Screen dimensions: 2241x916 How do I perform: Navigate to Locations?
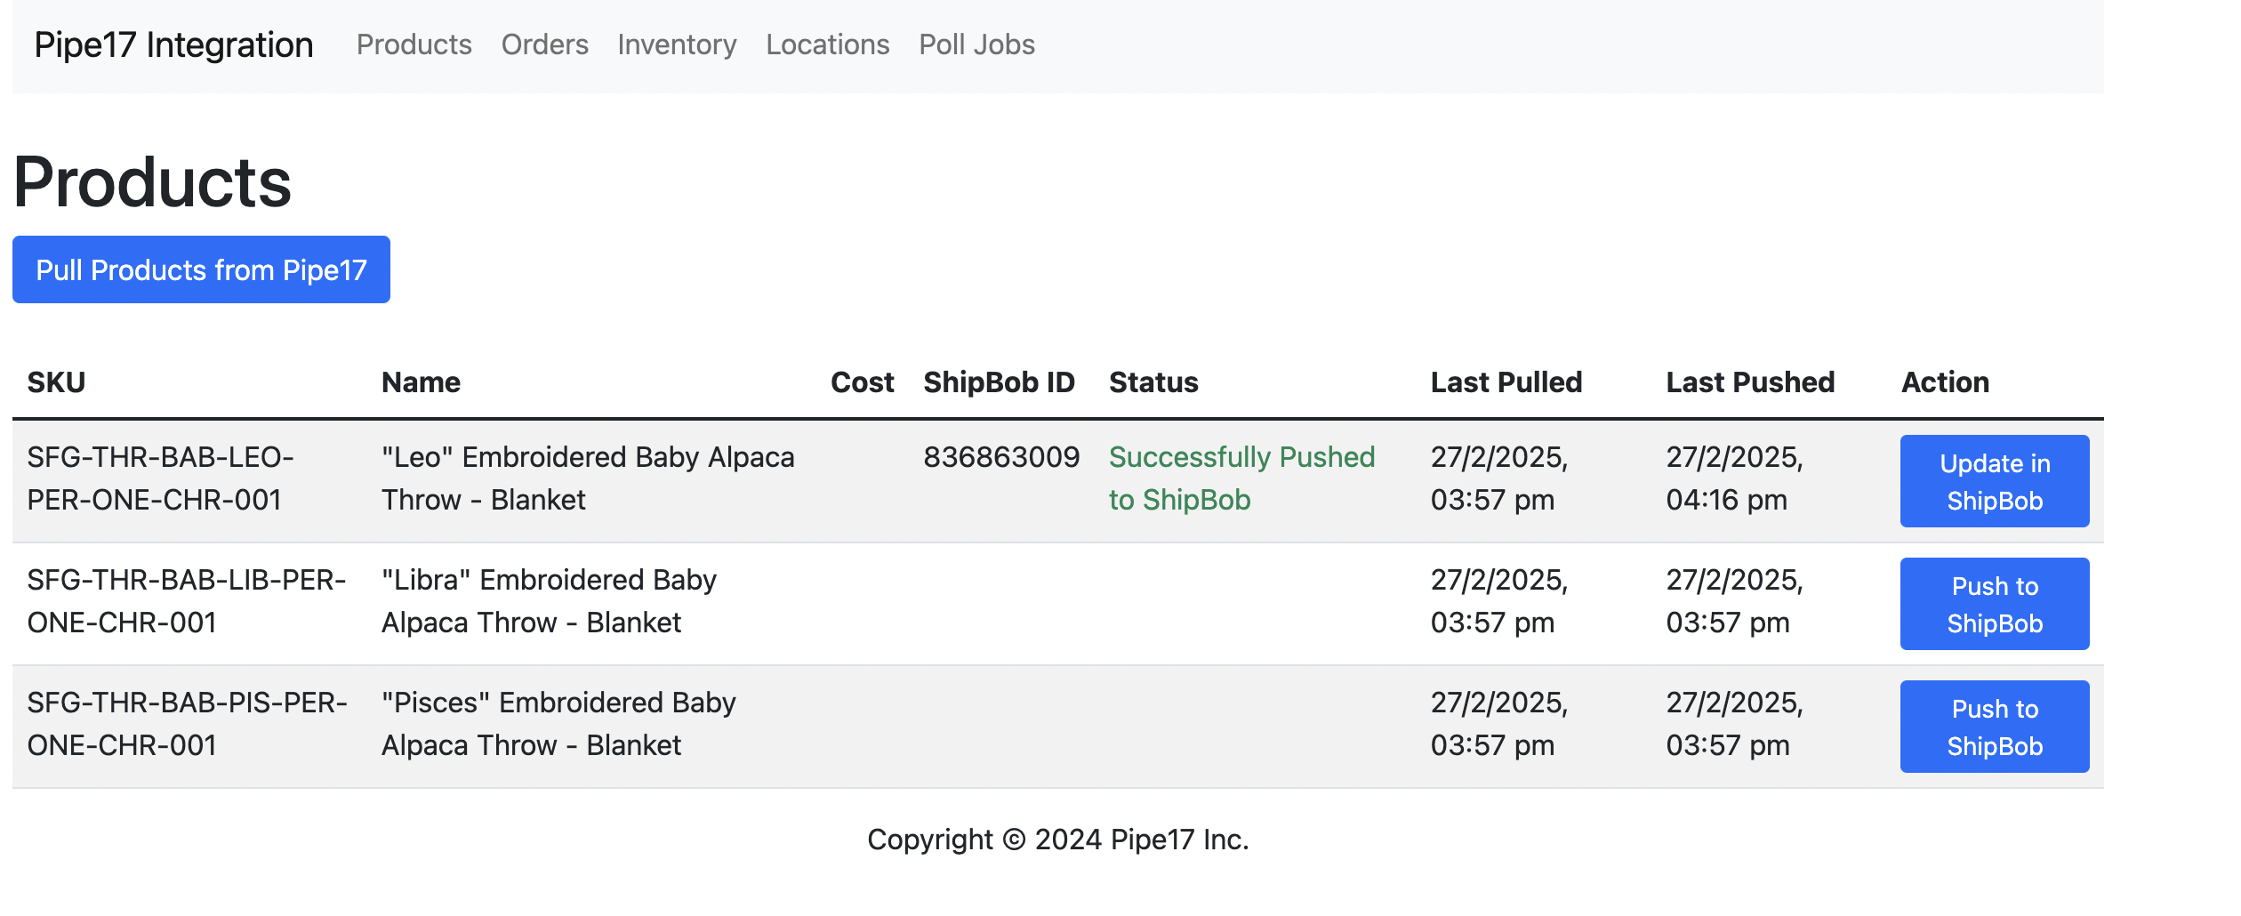(x=827, y=44)
